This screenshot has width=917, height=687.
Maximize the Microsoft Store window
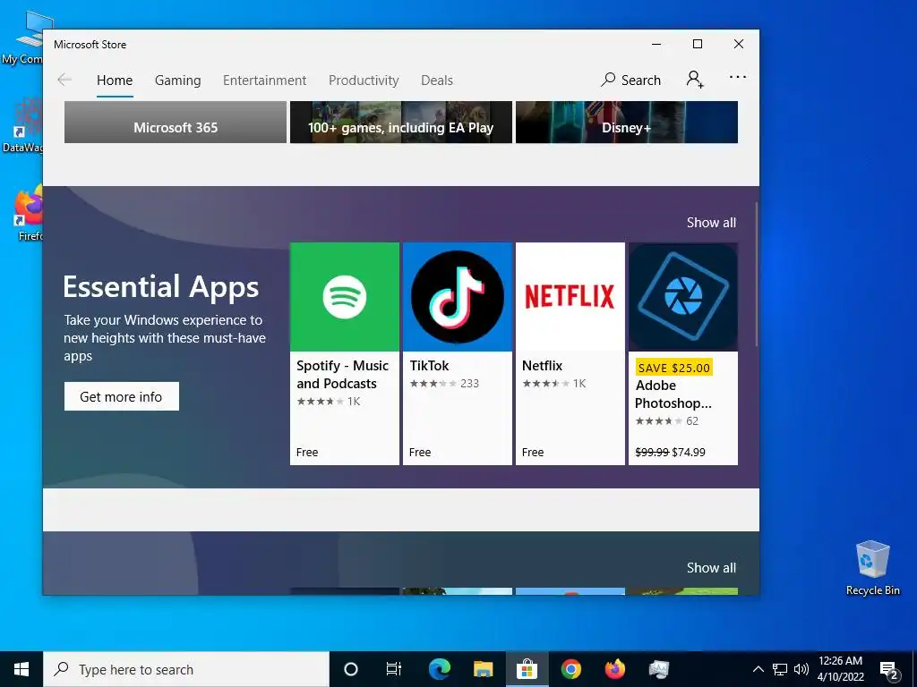(697, 45)
